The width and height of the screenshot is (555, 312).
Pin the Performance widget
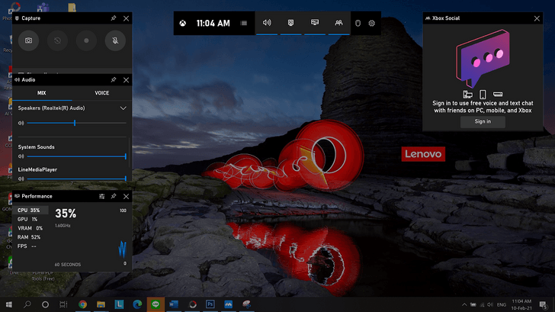114,196
